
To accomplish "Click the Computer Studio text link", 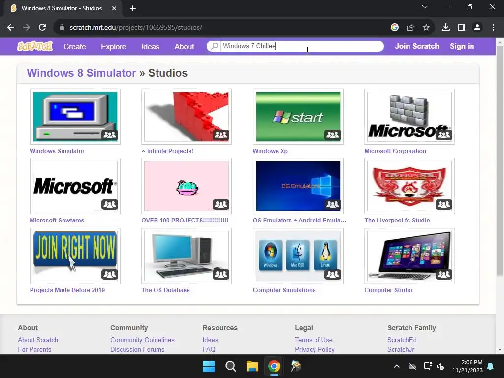I will click(388, 290).
